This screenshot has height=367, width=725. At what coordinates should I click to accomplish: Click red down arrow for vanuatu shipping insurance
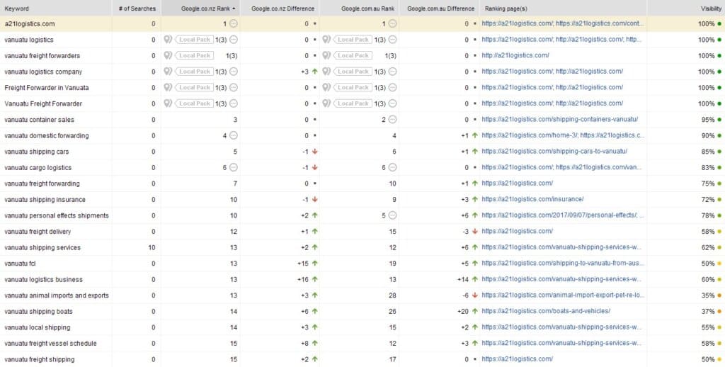(315, 200)
